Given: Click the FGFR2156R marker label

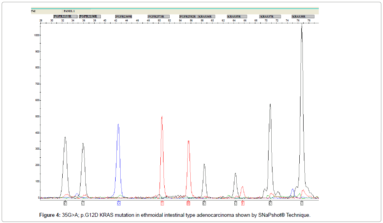Looking at the screenshot, I should pyautogui.click(x=90, y=17).
